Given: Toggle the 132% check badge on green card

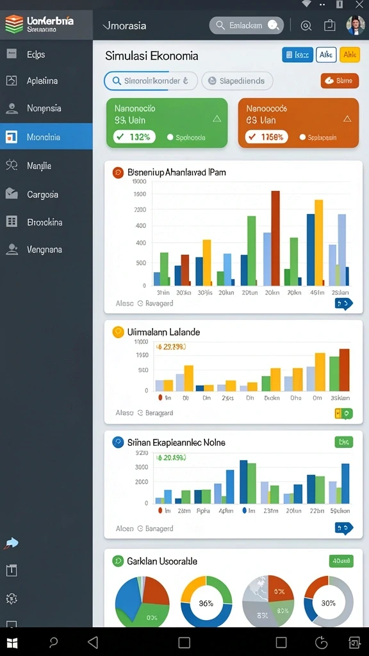Looking at the screenshot, I should pos(135,137).
